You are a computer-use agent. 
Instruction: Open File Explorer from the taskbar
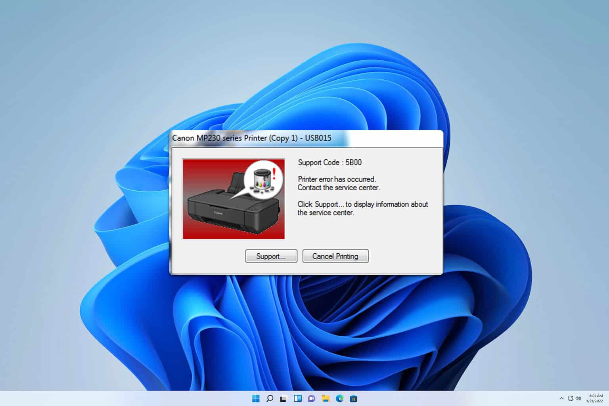326,398
